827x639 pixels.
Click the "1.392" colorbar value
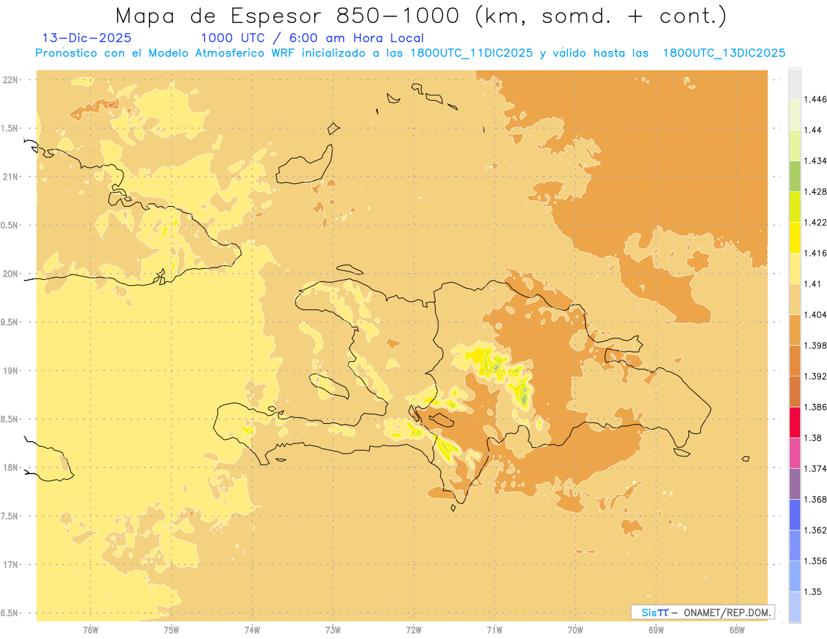[x=815, y=376]
